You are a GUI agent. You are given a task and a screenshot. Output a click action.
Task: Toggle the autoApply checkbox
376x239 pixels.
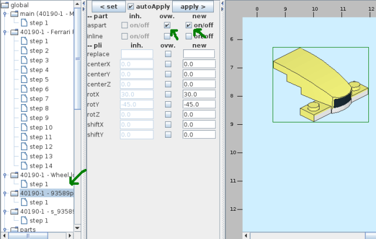[131, 6]
